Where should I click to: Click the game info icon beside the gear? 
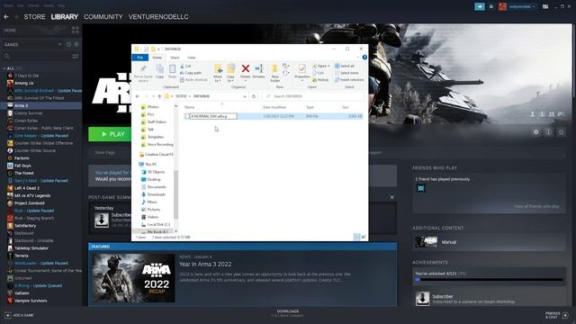coord(548,132)
